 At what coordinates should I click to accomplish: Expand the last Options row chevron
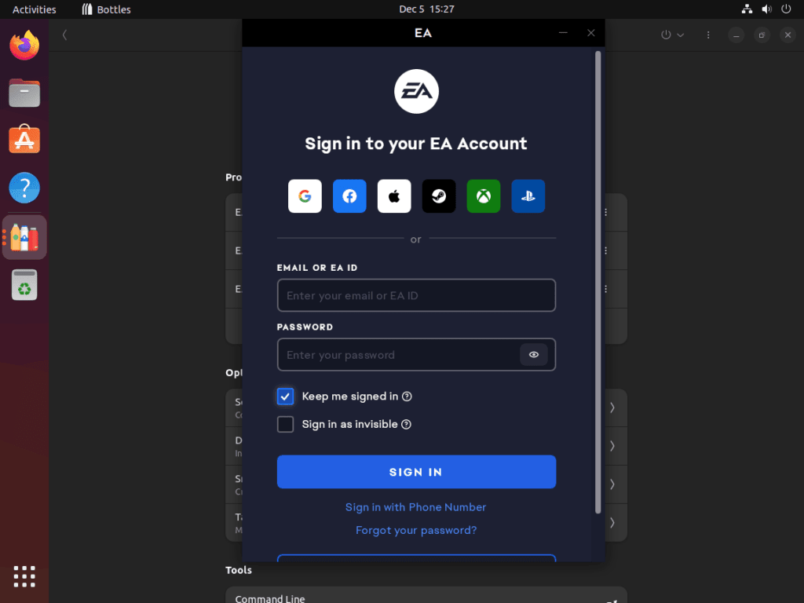612,522
